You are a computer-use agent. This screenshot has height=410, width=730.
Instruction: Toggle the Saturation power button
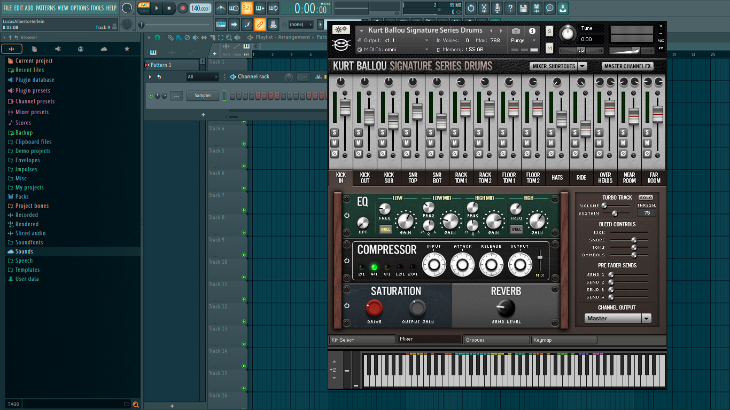347,305
